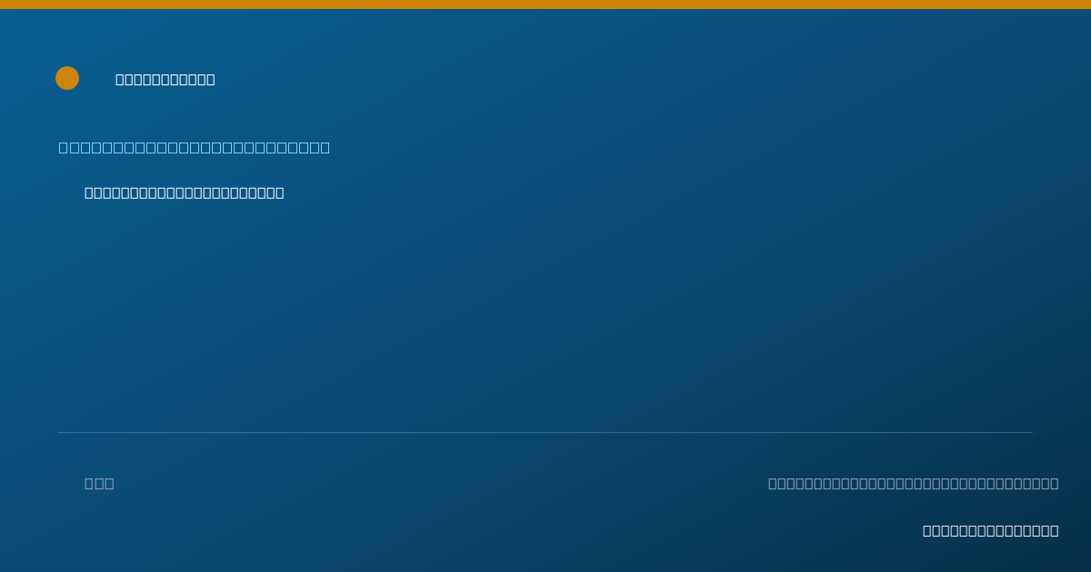The height and width of the screenshot is (572, 1091).
Task: Select the white title text beside orange circle
Action: point(165,80)
